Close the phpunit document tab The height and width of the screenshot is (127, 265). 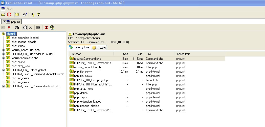(x=4, y=22)
